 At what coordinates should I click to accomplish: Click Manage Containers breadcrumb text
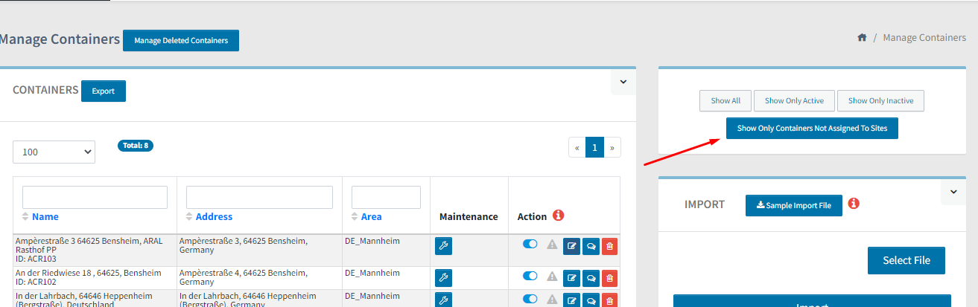coord(924,37)
